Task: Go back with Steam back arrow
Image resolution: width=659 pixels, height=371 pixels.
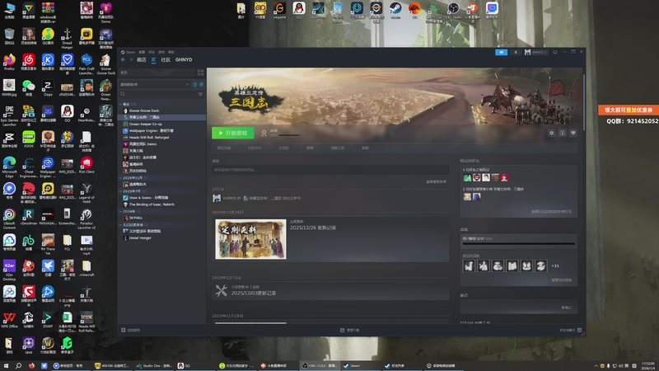Action: (x=123, y=59)
